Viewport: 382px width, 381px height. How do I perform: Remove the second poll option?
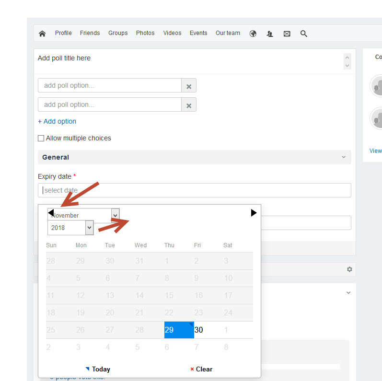tap(189, 105)
